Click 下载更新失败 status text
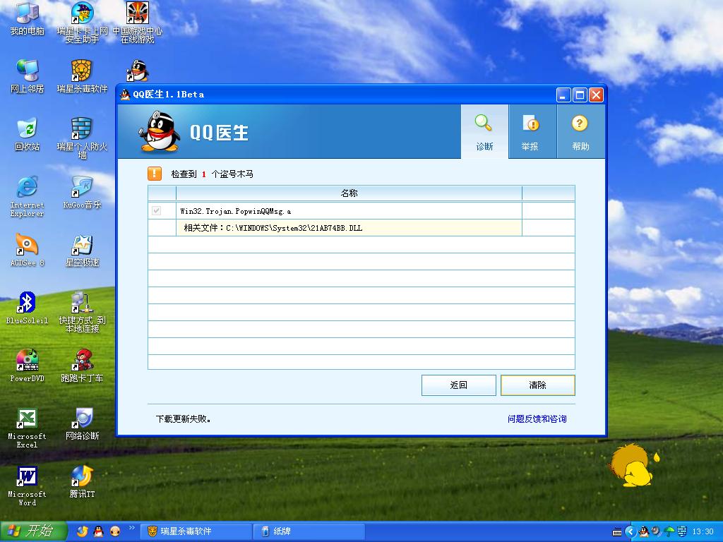723x542 pixels. tap(184, 419)
